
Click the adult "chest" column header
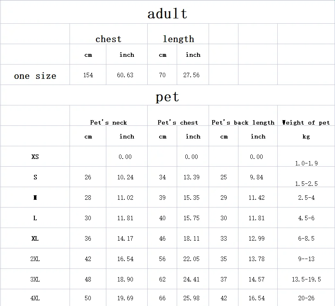tap(108, 39)
